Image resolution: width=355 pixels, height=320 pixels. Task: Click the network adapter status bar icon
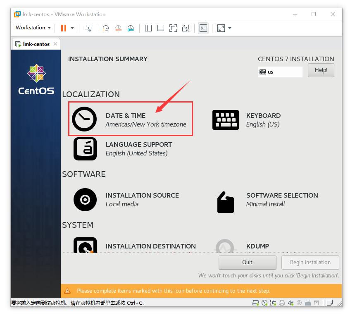273,303
